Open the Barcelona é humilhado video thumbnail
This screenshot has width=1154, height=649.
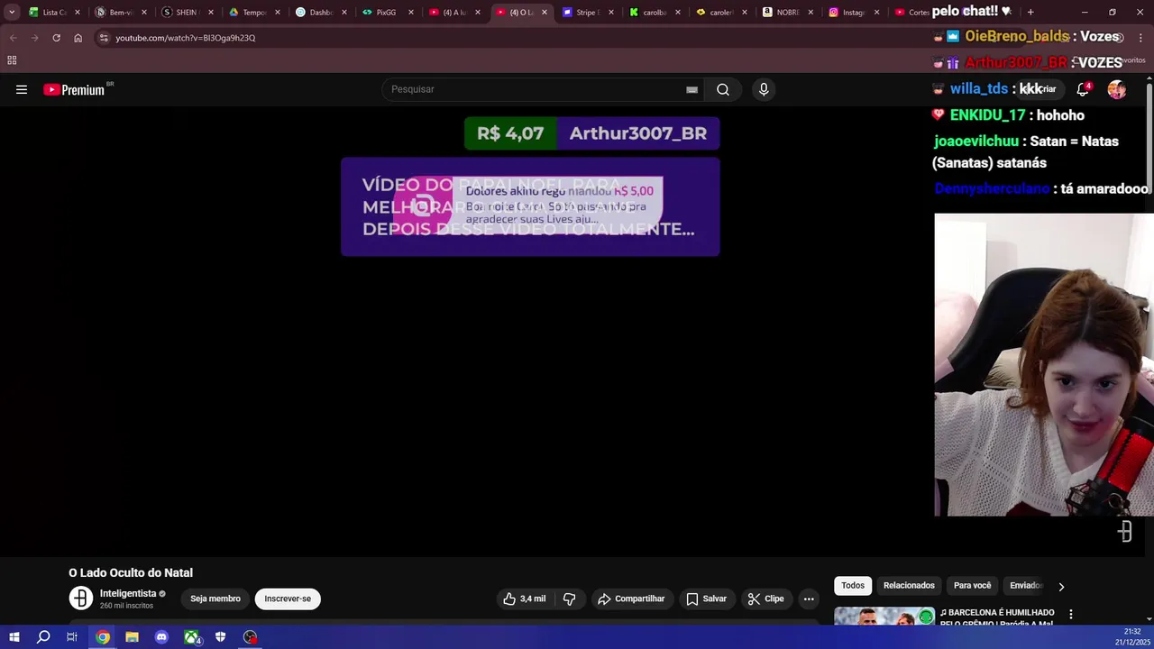(884, 617)
